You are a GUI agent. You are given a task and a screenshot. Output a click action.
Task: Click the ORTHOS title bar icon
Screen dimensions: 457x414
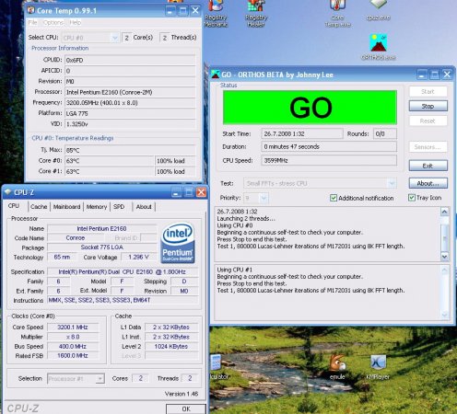pyautogui.click(x=216, y=75)
